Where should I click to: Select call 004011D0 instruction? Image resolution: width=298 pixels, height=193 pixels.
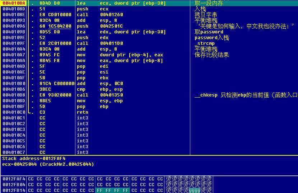[100, 43]
